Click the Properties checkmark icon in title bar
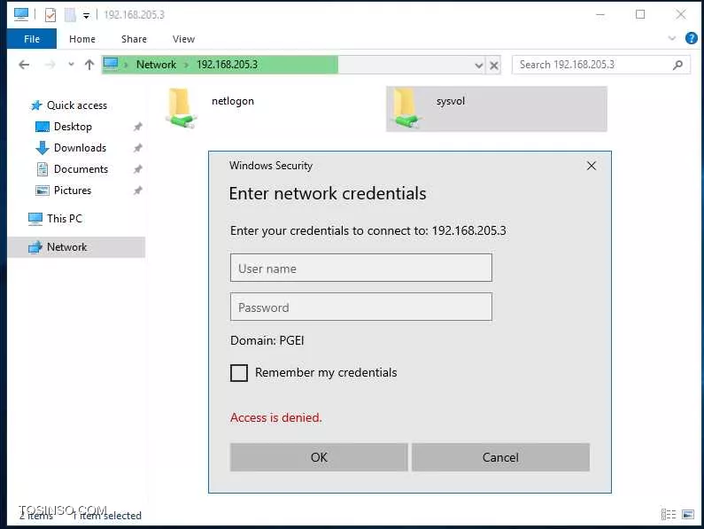 click(50, 15)
